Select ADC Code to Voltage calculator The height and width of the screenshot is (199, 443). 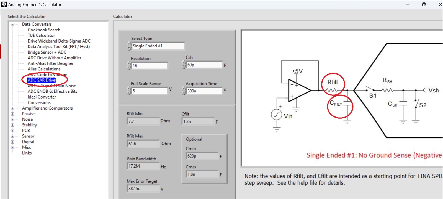pos(47,75)
